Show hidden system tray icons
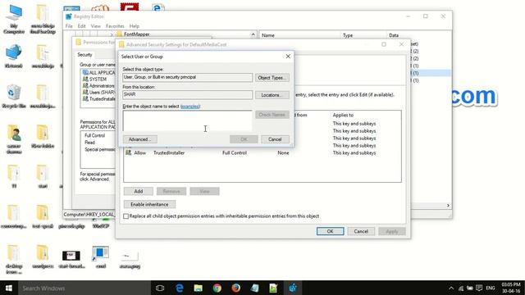 (451, 288)
